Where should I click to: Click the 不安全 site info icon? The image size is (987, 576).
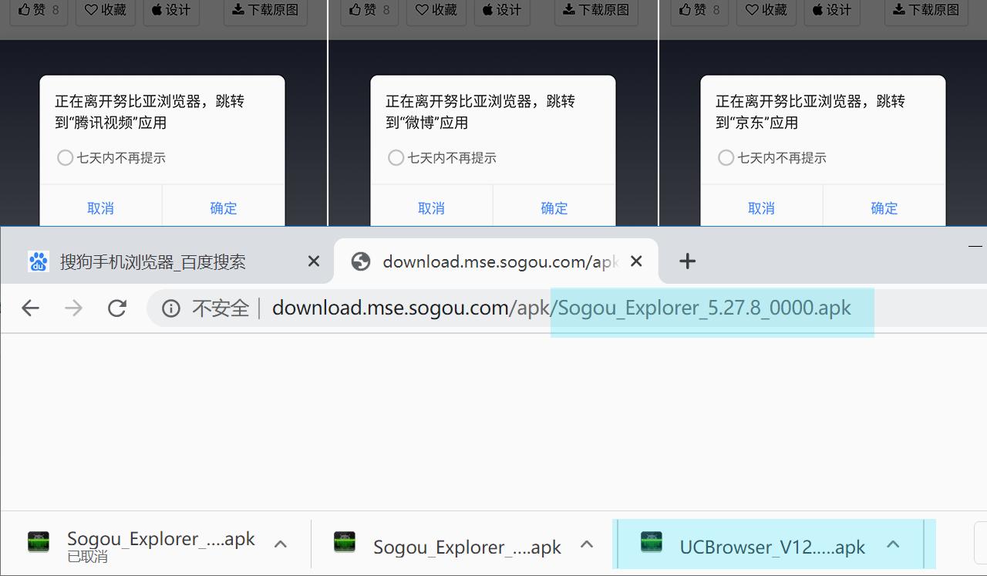(x=170, y=307)
